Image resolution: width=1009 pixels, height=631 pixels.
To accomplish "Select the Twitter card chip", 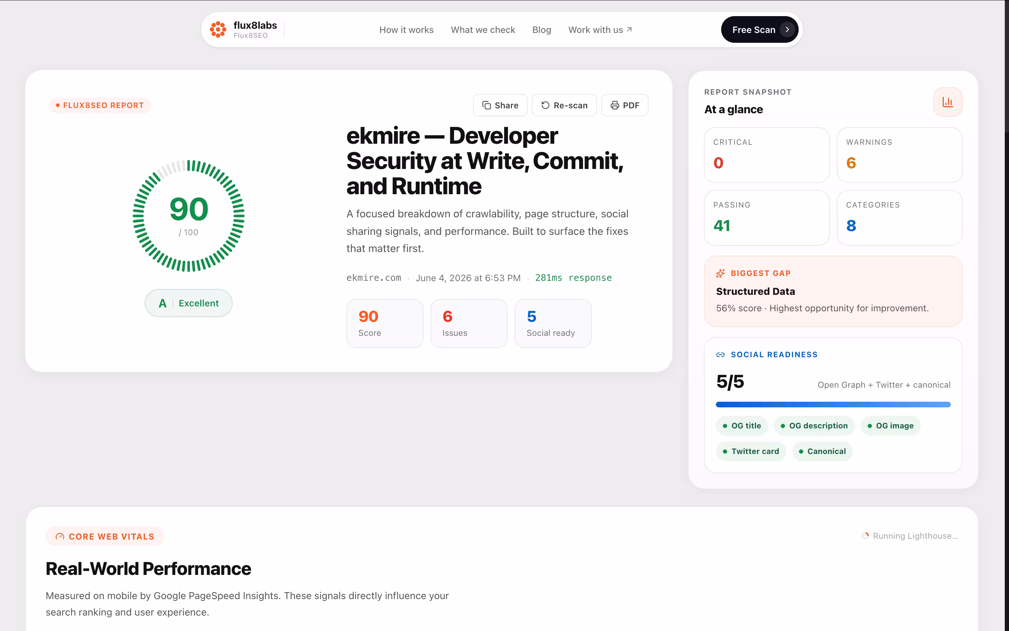I will pos(751,451).
